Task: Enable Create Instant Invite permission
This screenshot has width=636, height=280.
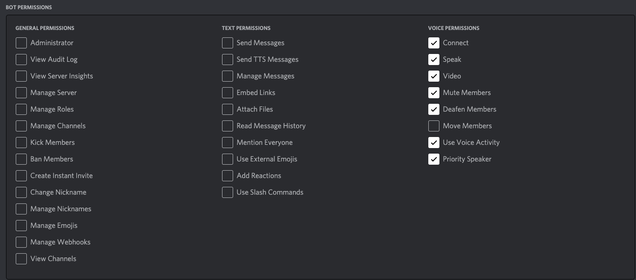Action: coord(21,176)
